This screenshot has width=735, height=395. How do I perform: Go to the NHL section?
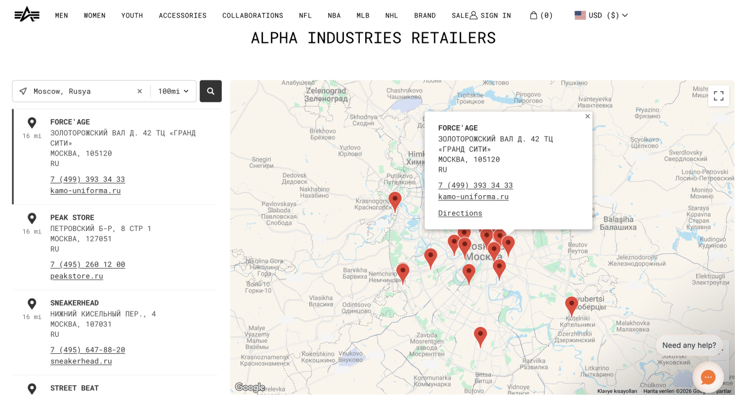point(392,15)
